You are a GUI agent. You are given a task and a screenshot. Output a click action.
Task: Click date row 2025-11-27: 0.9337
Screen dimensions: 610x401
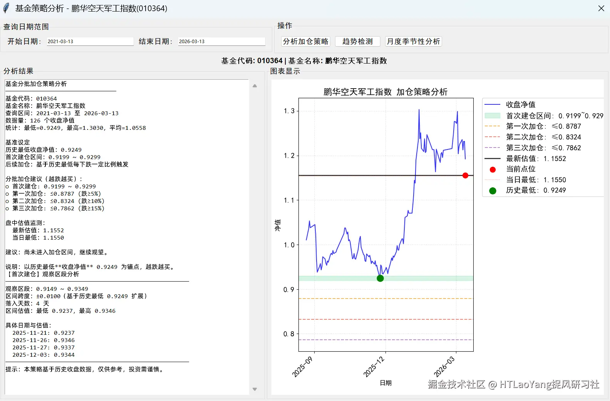[x=44, y=347]
